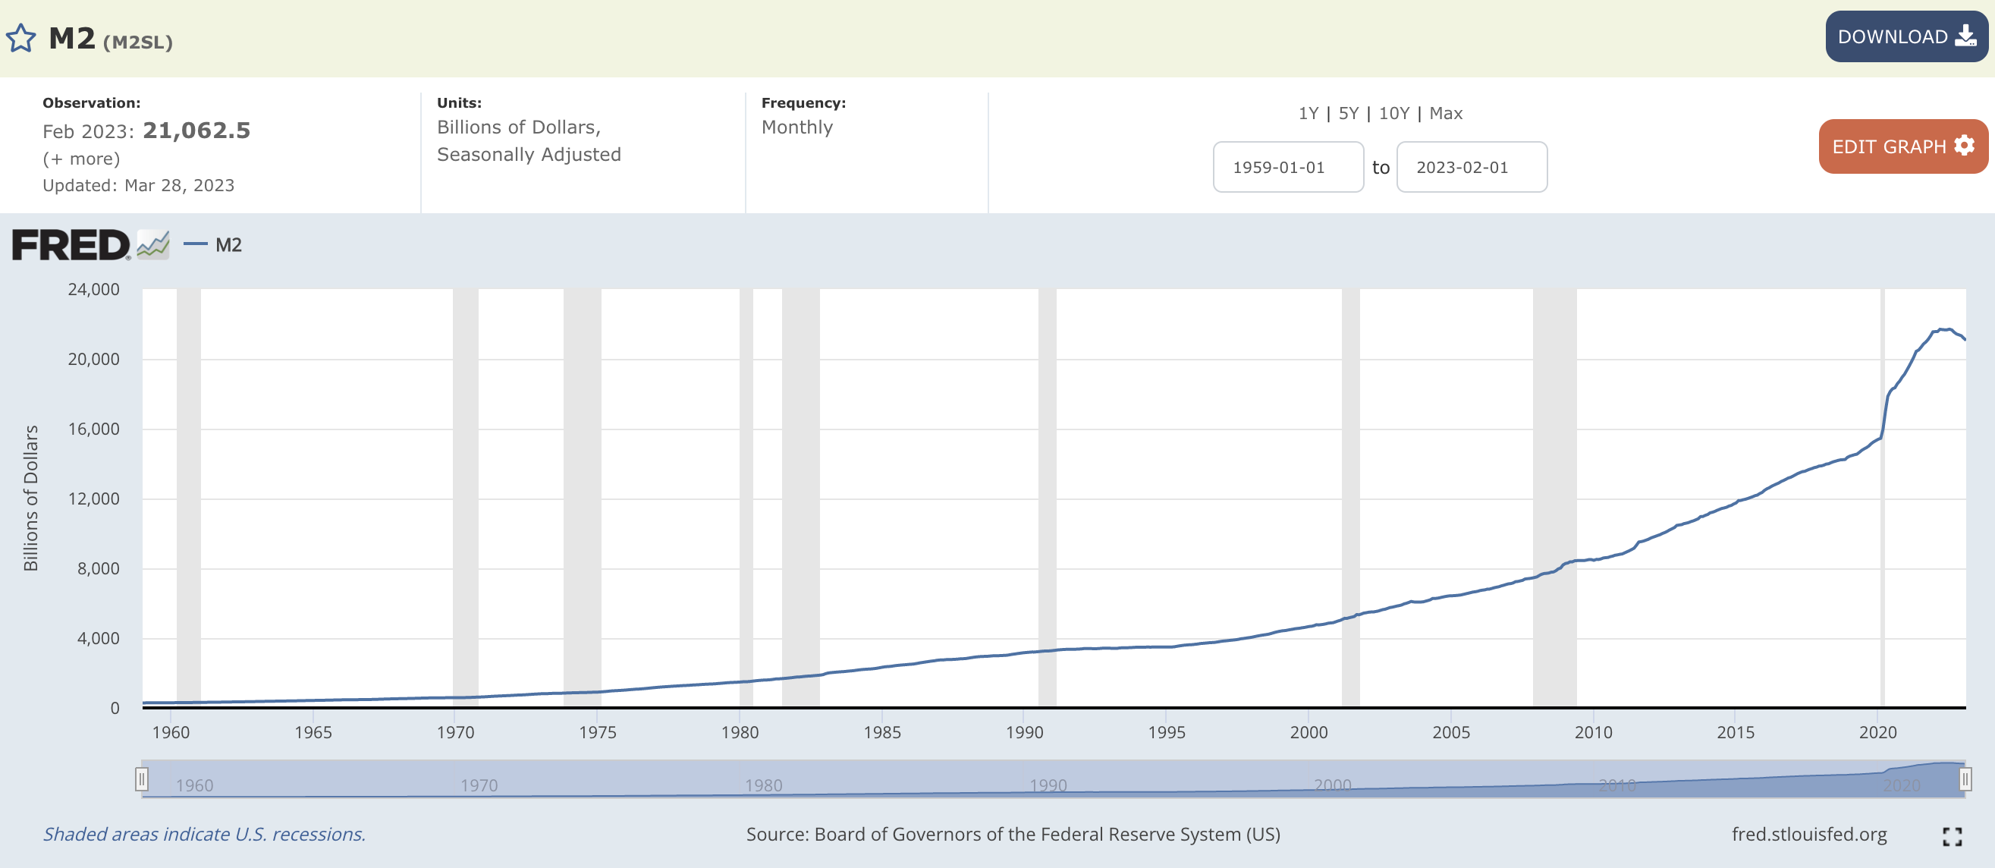Click the 2005 x-axis label
Screen dimensions: 1995x868
[1450, 732]
